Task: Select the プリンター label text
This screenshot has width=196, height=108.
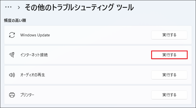Action: tap(27, 95)
